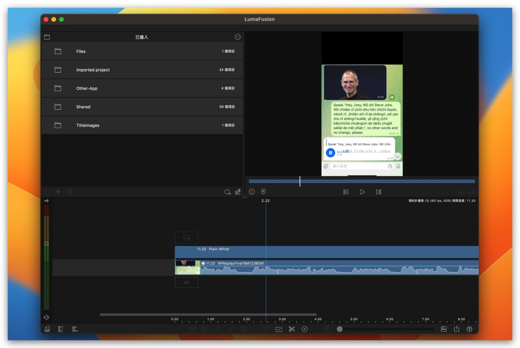
Task: Click the '50 個項目' item count
Action: [227, 107]
